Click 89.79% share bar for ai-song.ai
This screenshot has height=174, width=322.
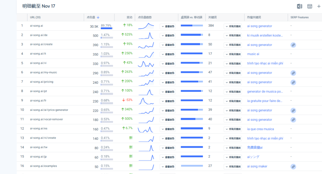(x=107, y=28)
